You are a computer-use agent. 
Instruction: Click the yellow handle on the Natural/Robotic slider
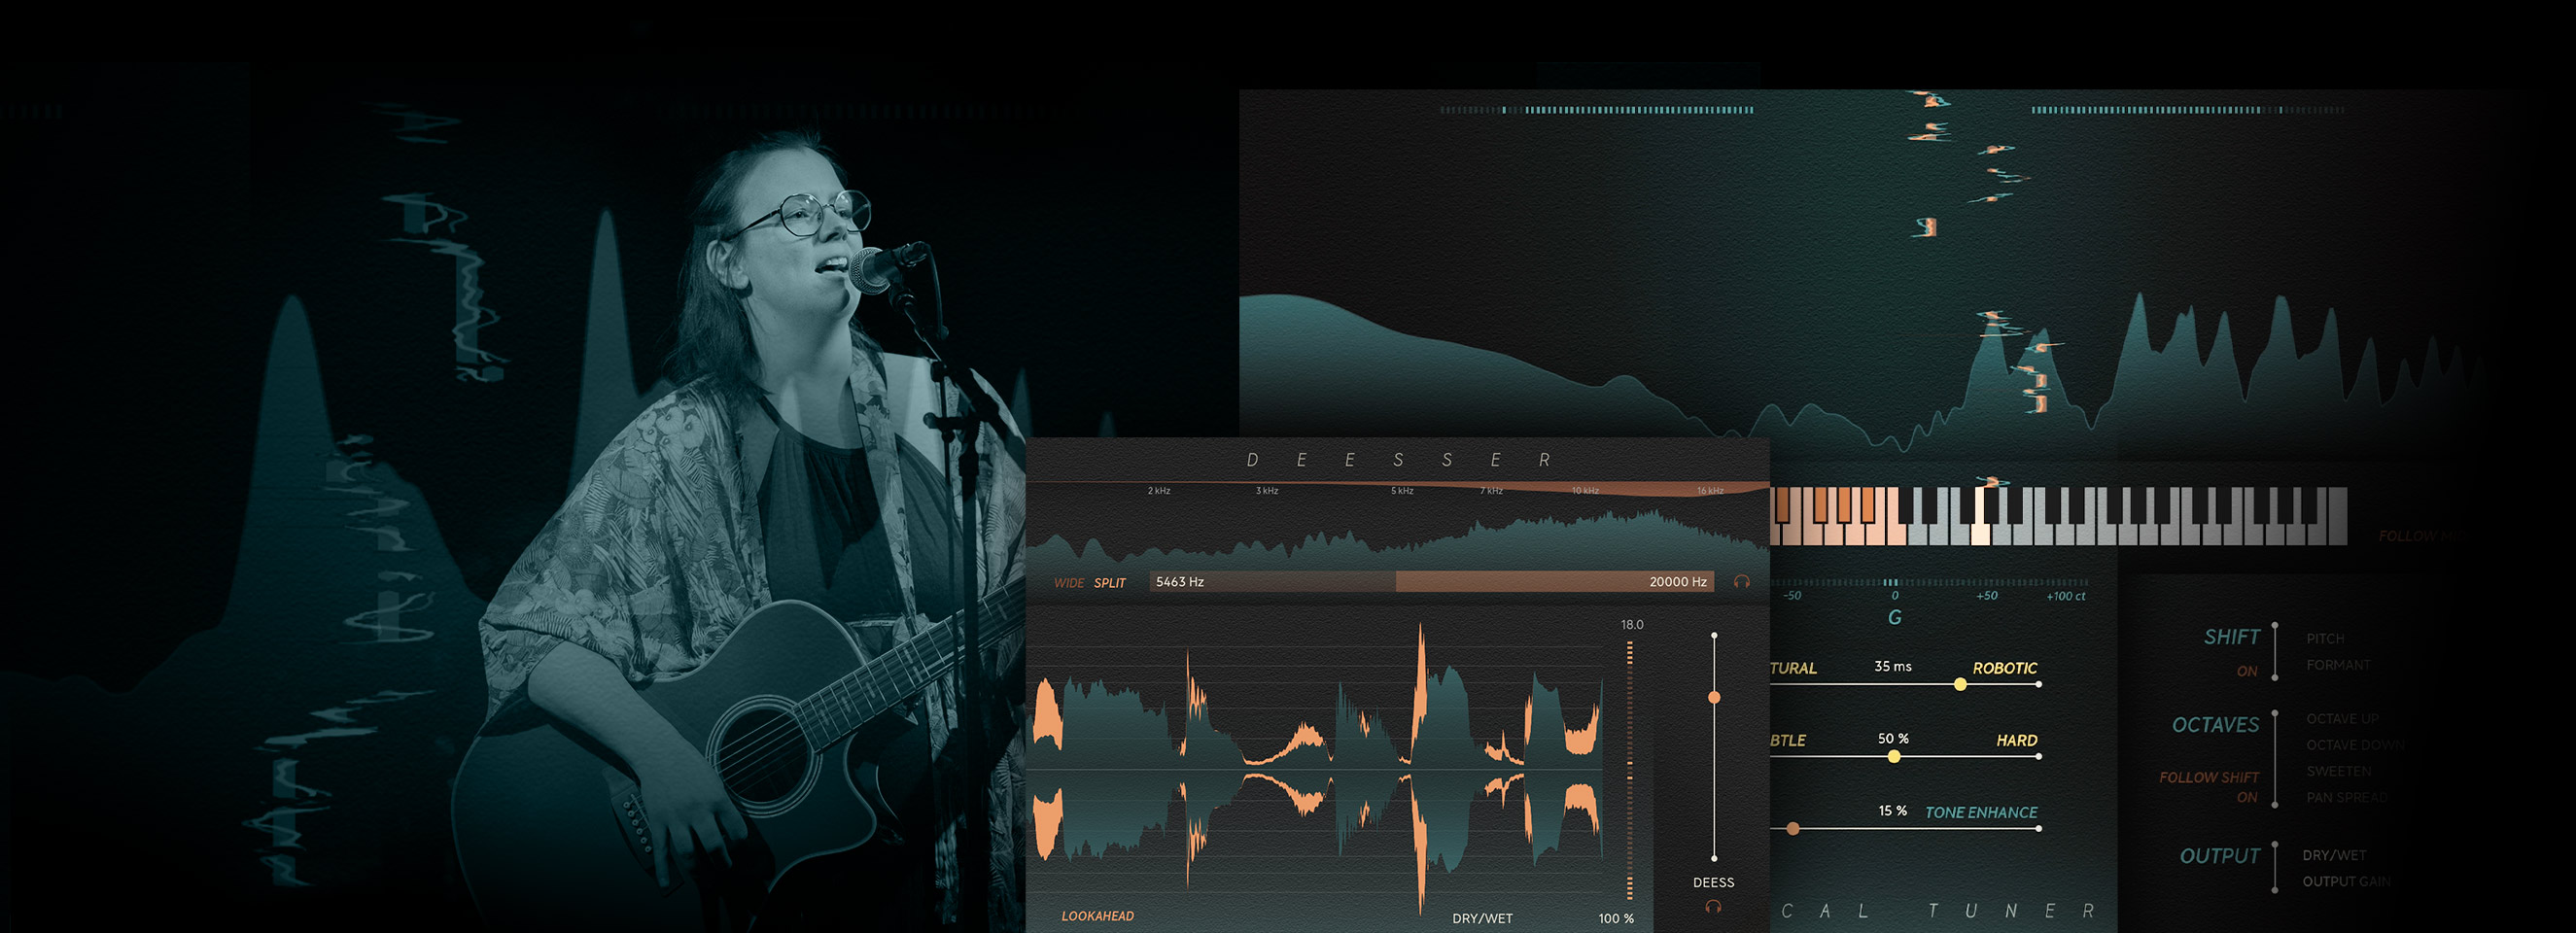click(x=1960, y=685)
